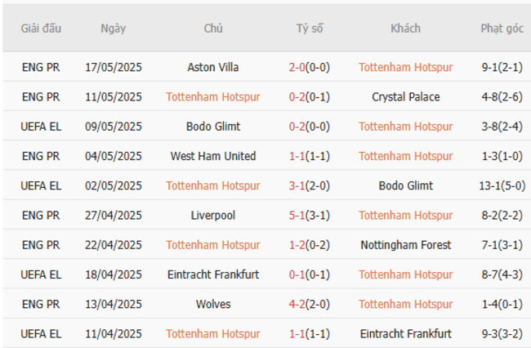Click the Crystal Palace team name
This screenshot has width=531, height=348.
pos(405,96)
